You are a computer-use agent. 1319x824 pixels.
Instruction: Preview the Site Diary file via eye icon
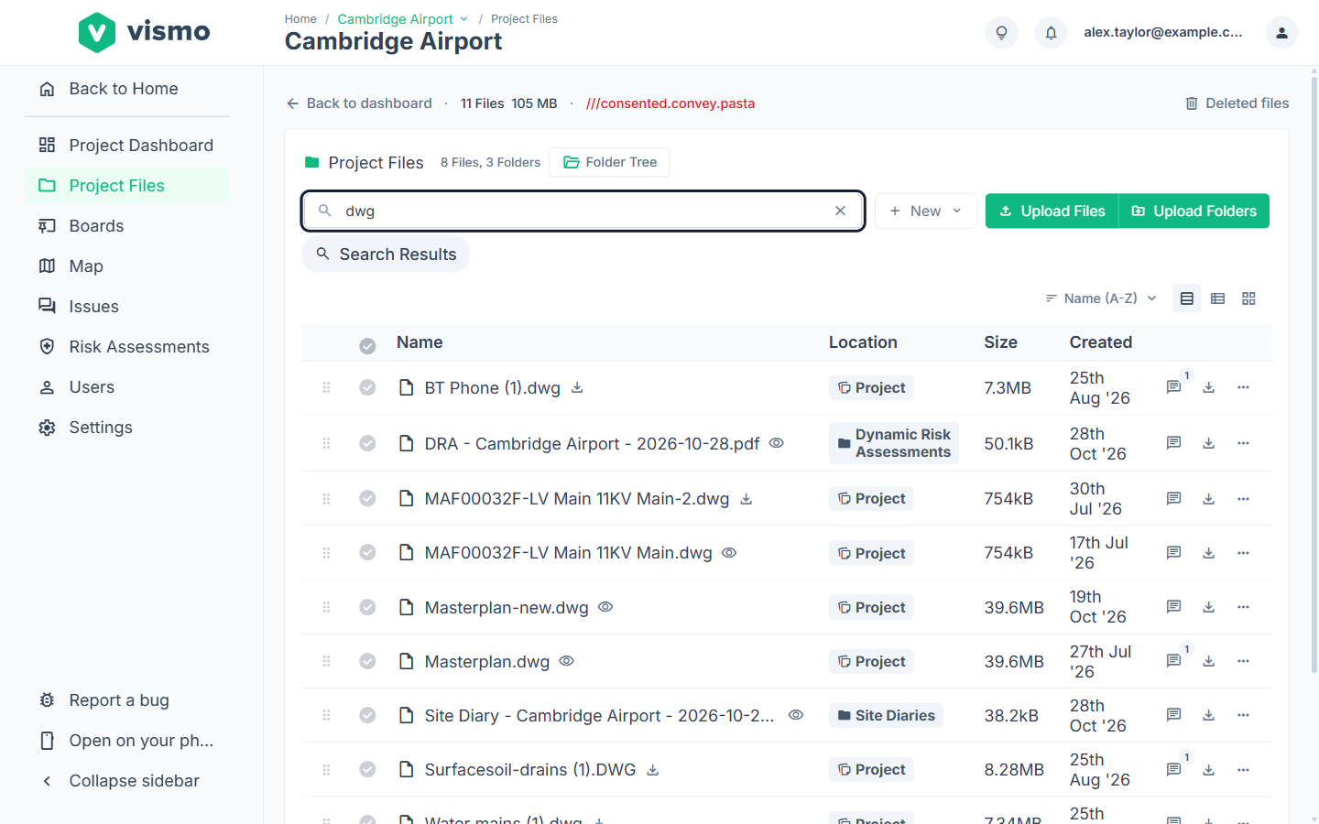pos(796,715)
